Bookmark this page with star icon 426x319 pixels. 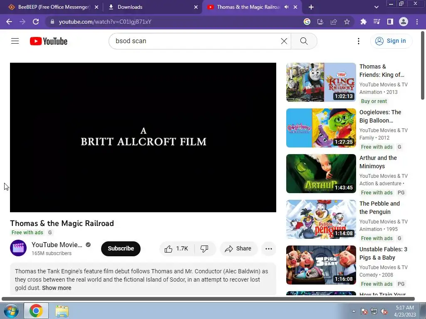pos(347,22)
